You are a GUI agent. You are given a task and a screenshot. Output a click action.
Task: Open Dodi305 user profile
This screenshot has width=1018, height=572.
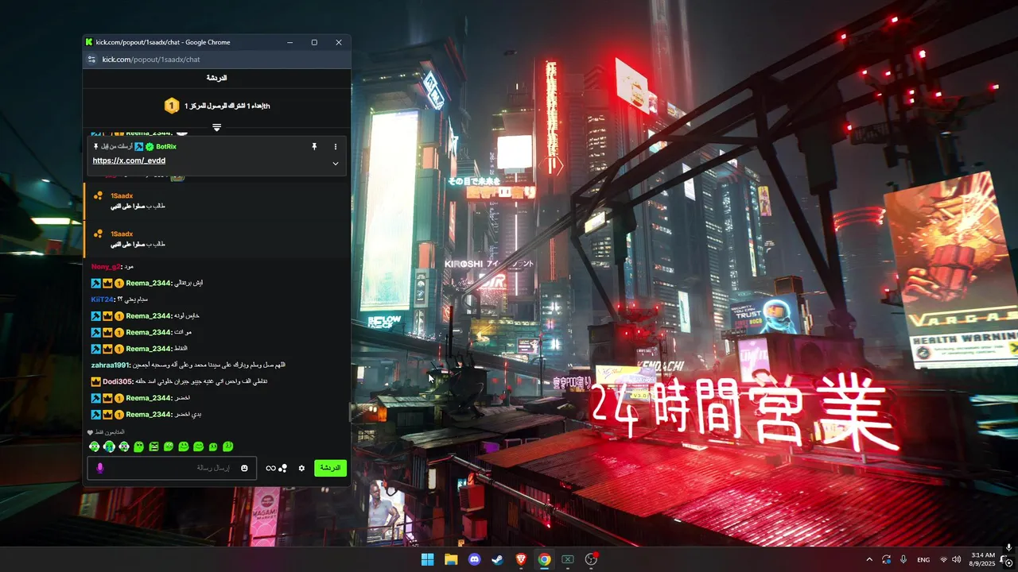pos(119,381)
